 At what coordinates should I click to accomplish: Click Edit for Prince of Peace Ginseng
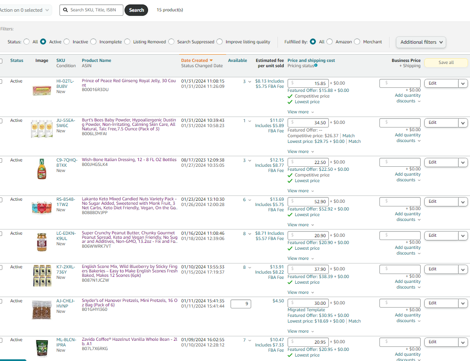[441, 83]
